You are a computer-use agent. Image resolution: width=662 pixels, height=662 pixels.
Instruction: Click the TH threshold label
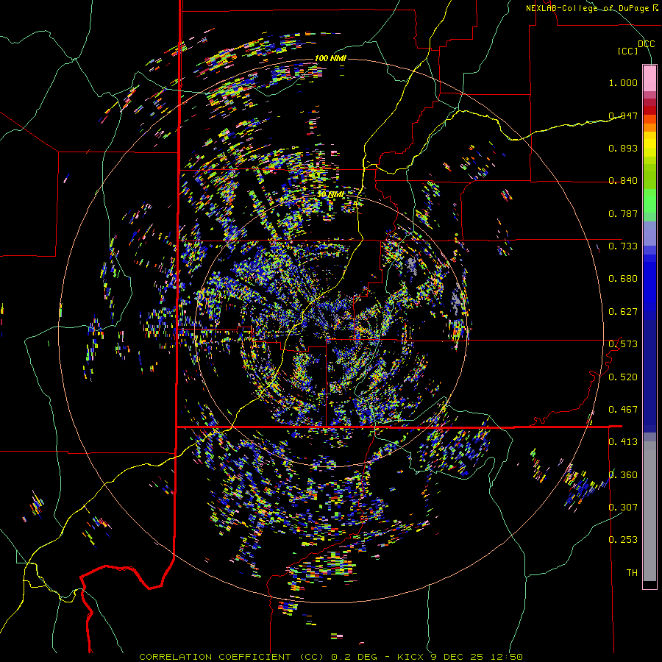coord(632,572)
